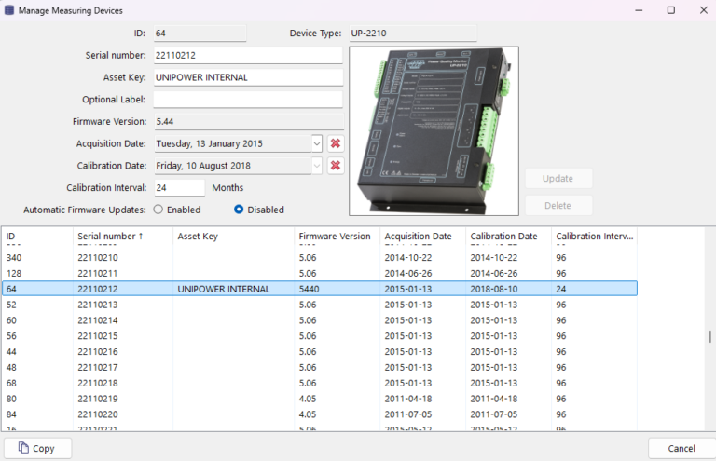Click the ID field showing 64
The height and width of the screenshot is (461, 716).
(x=200, y=33)
